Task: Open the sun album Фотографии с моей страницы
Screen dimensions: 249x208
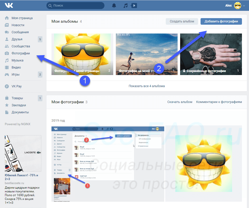Action: [82, 54]
